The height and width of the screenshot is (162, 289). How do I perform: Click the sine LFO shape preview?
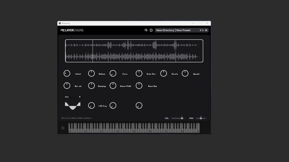click(73, 106)
